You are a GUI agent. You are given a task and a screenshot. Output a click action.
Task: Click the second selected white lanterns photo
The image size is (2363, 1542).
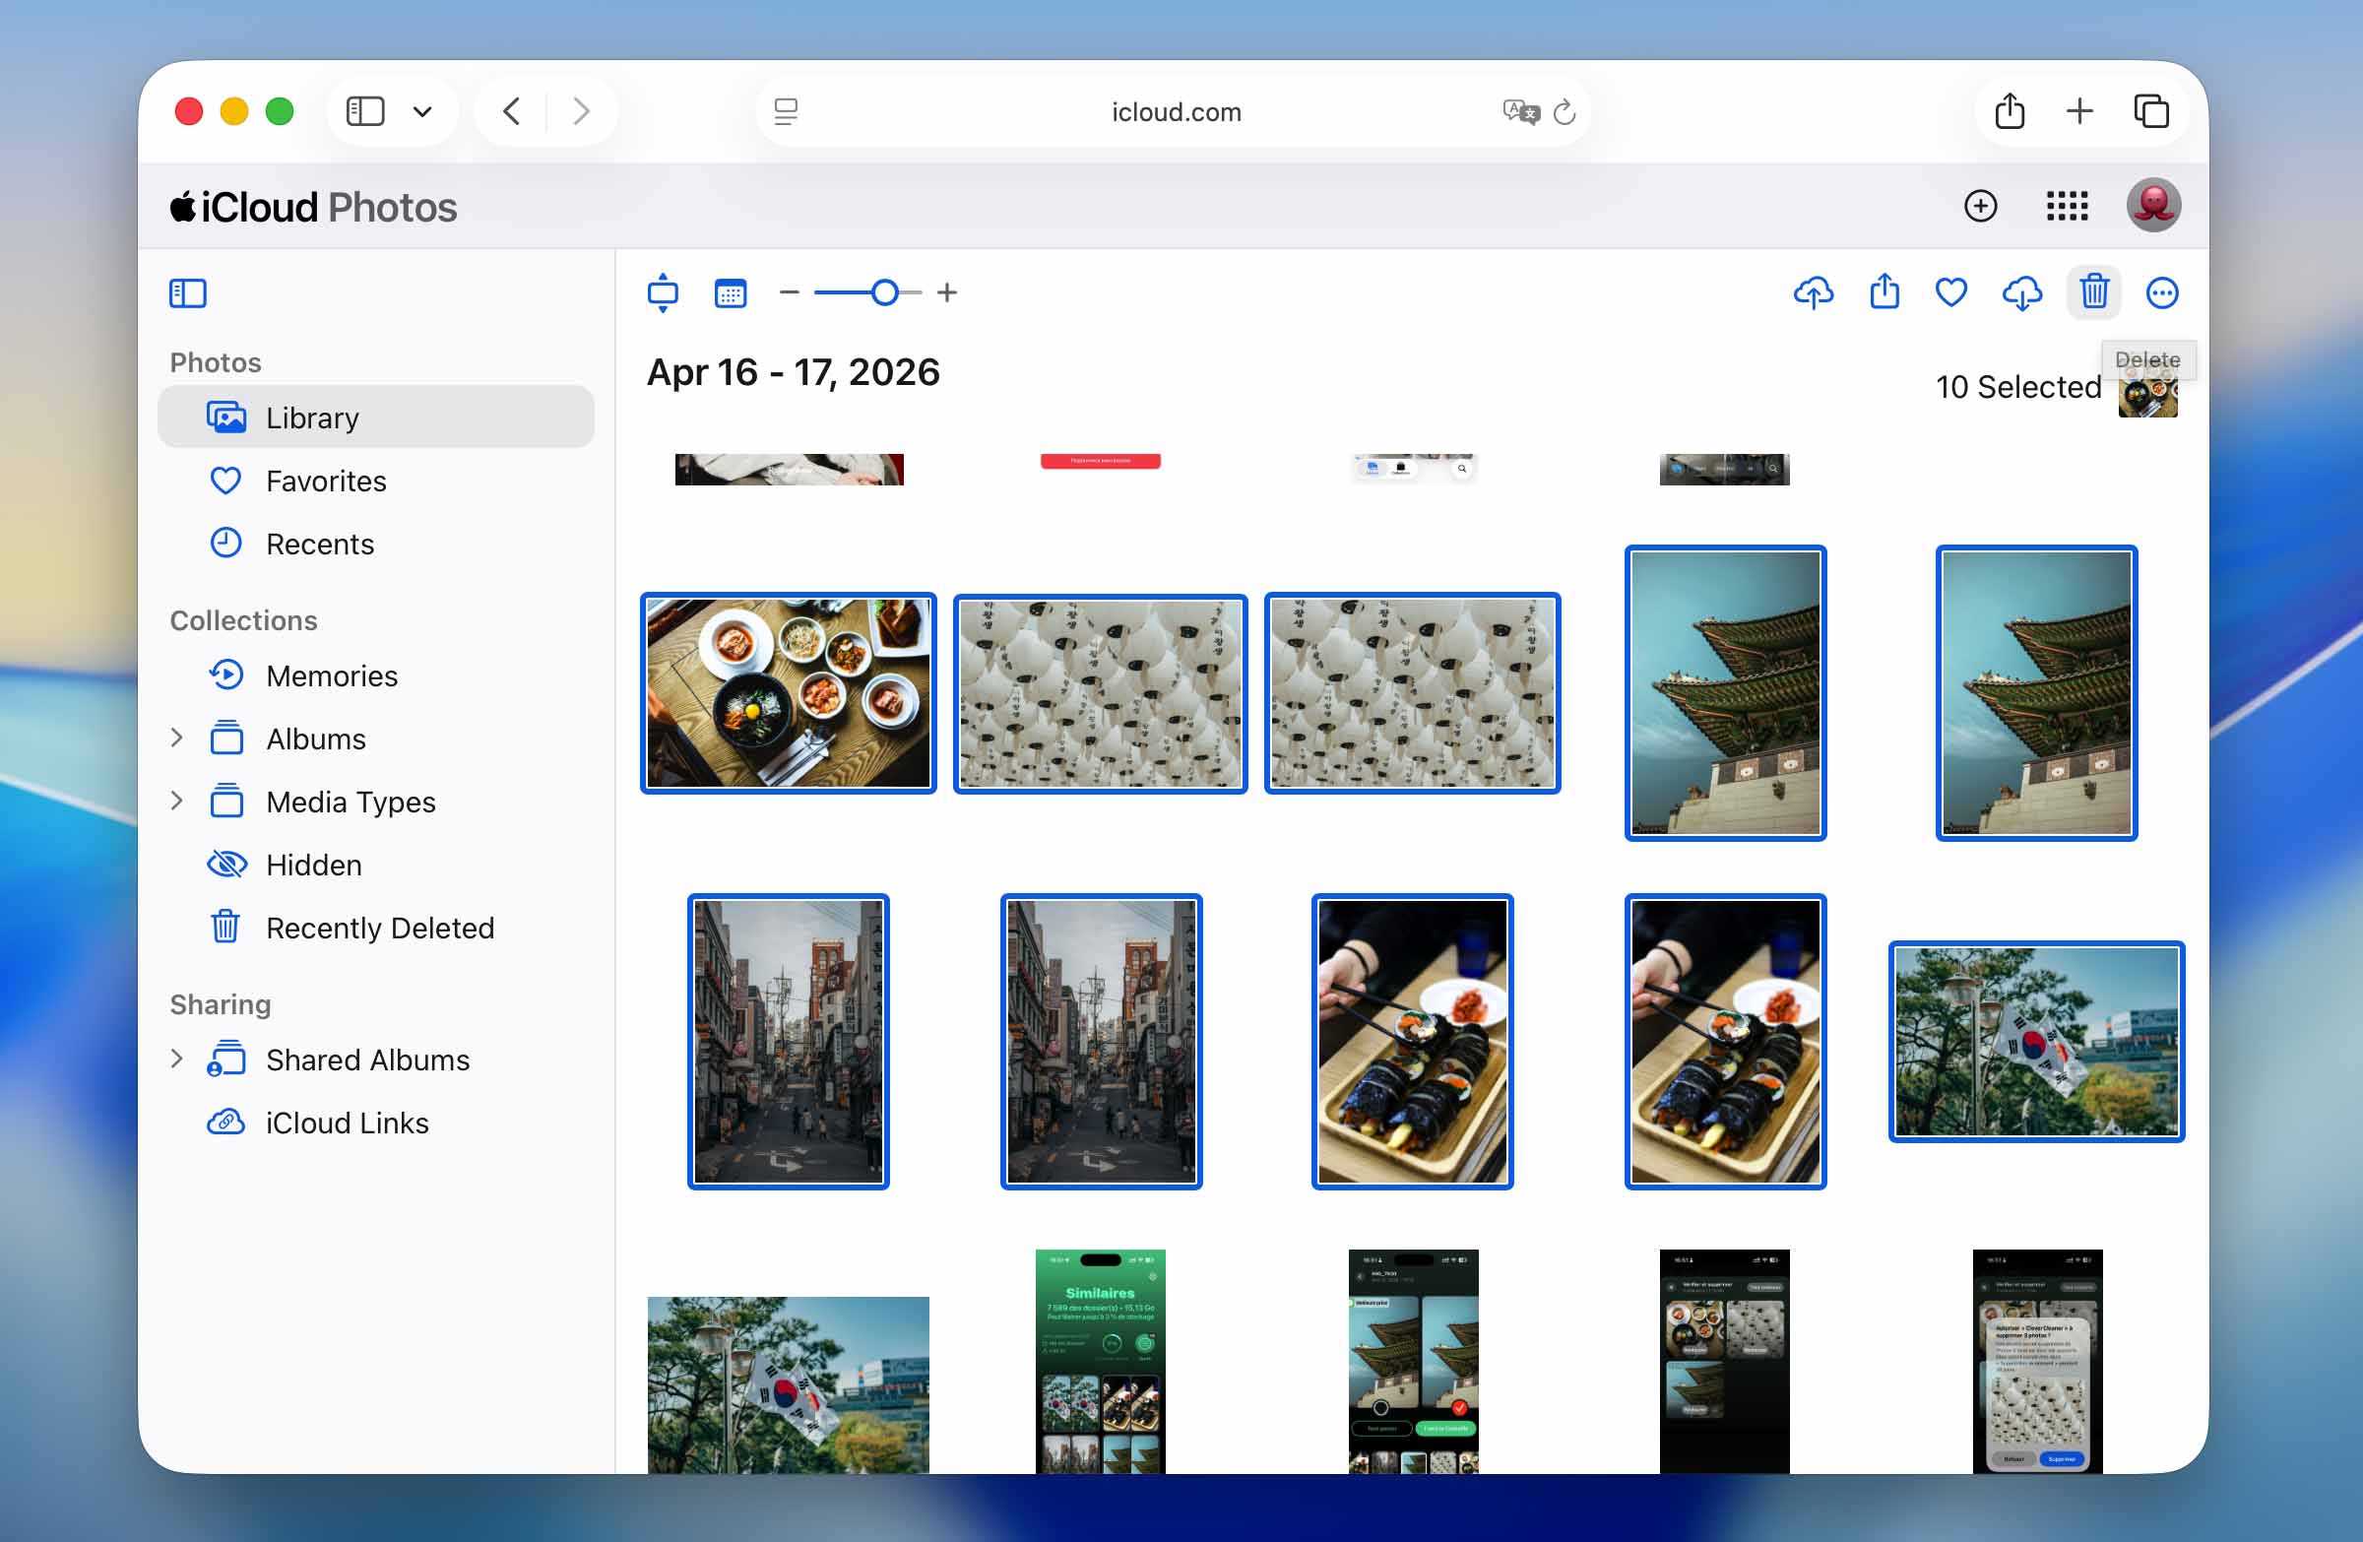(x=1412, y=693)
